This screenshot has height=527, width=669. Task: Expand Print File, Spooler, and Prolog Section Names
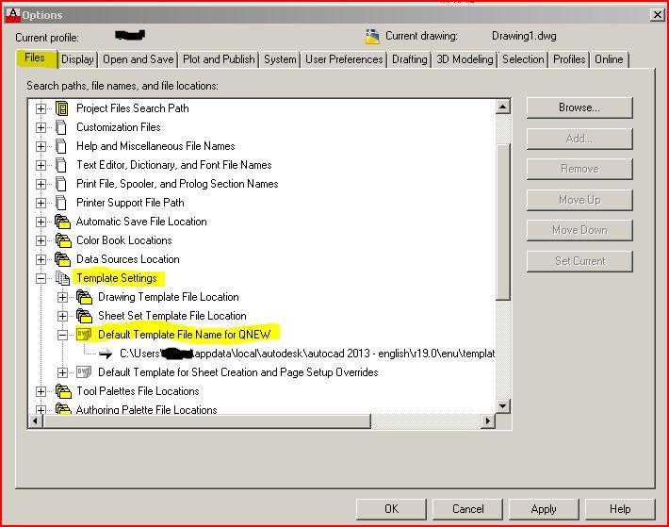[x=41, y=184]
